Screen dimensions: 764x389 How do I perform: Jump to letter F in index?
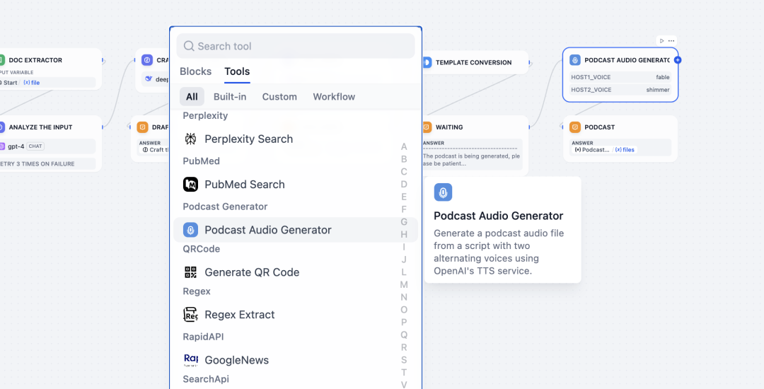click(x=404, y=209)
